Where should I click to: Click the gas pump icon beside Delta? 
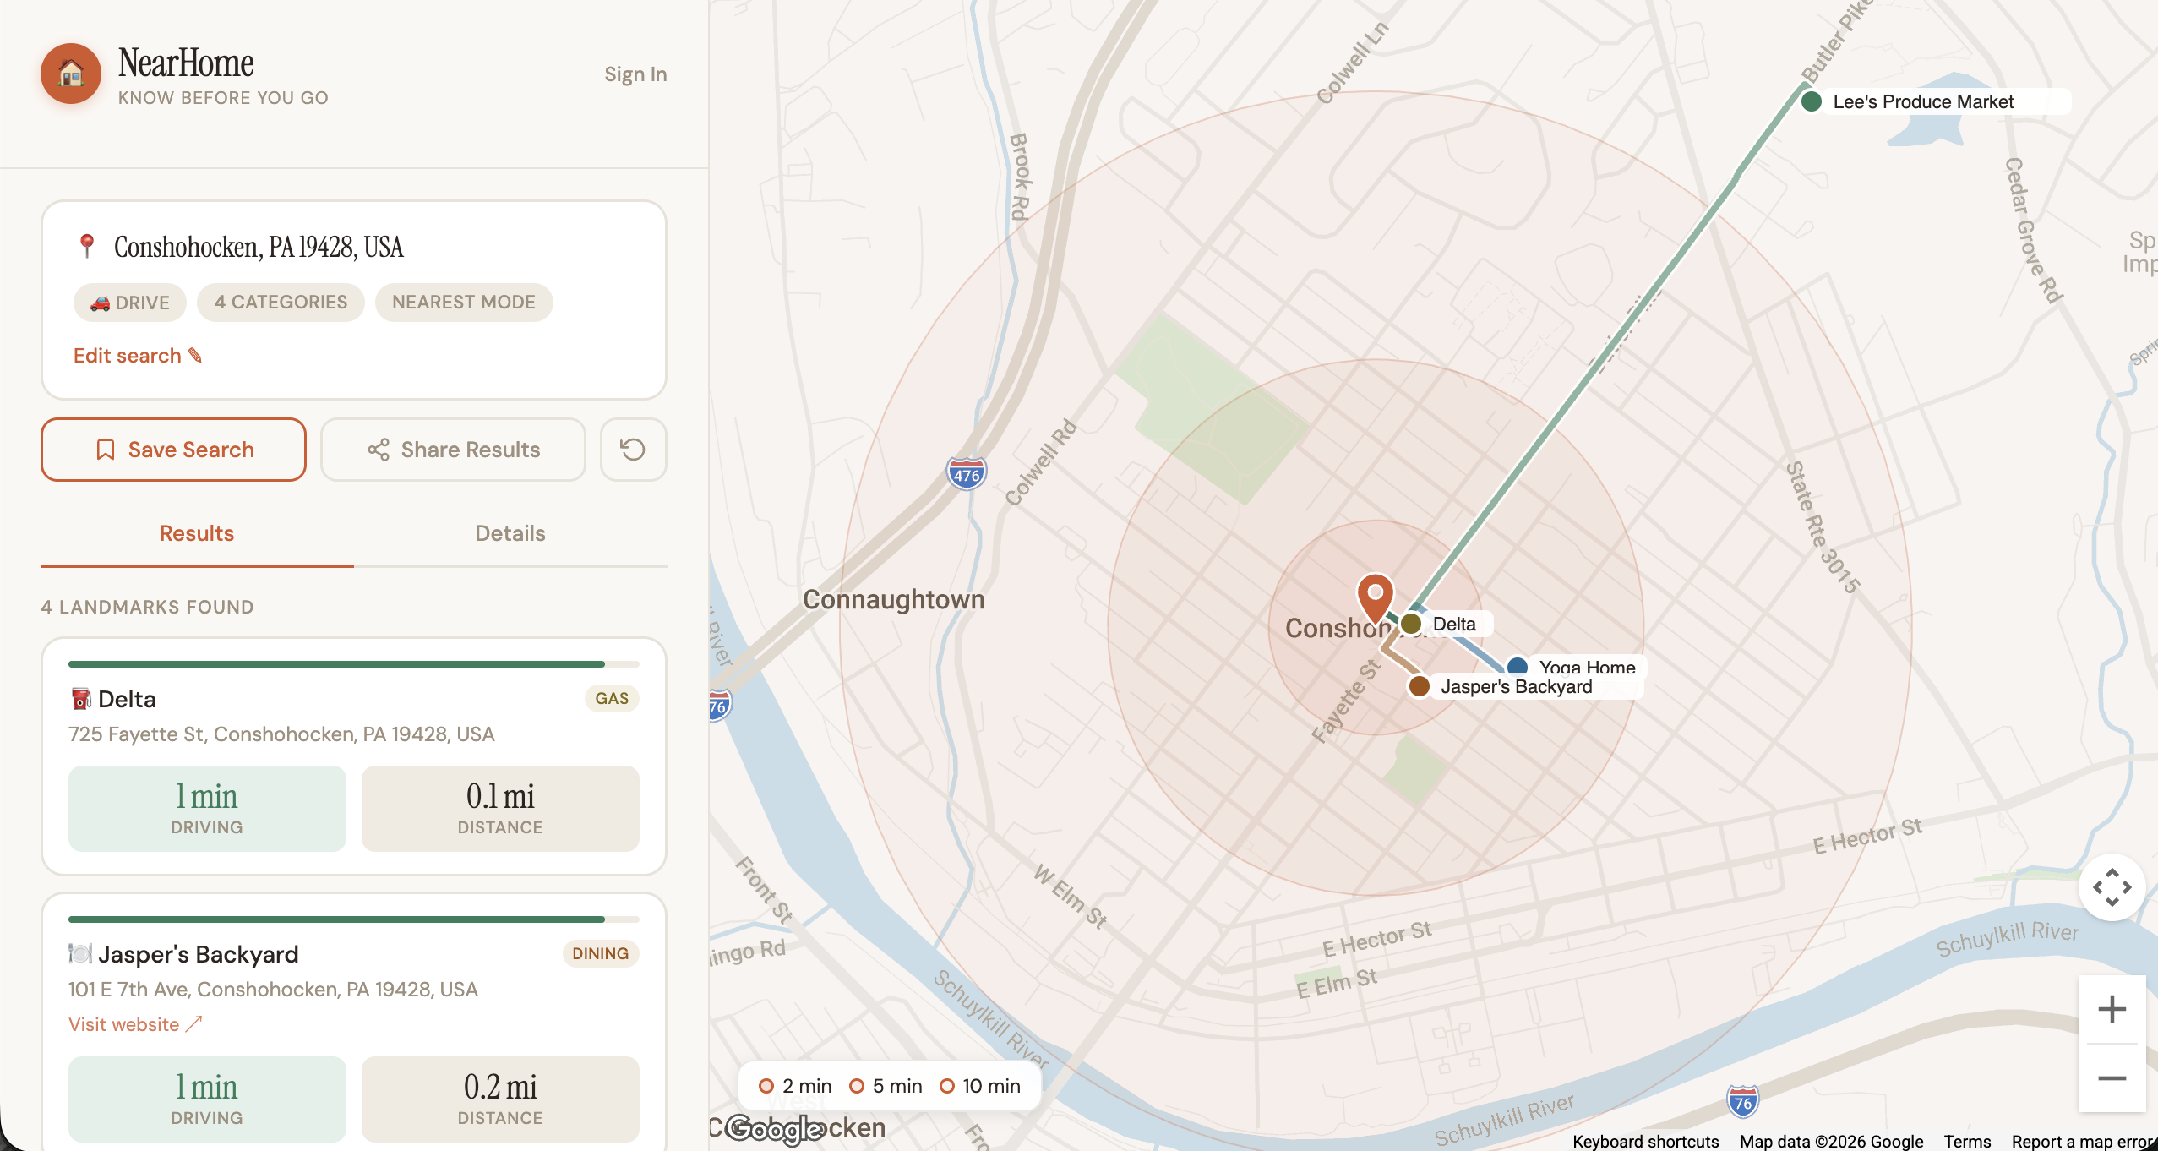tap(80, 699)
